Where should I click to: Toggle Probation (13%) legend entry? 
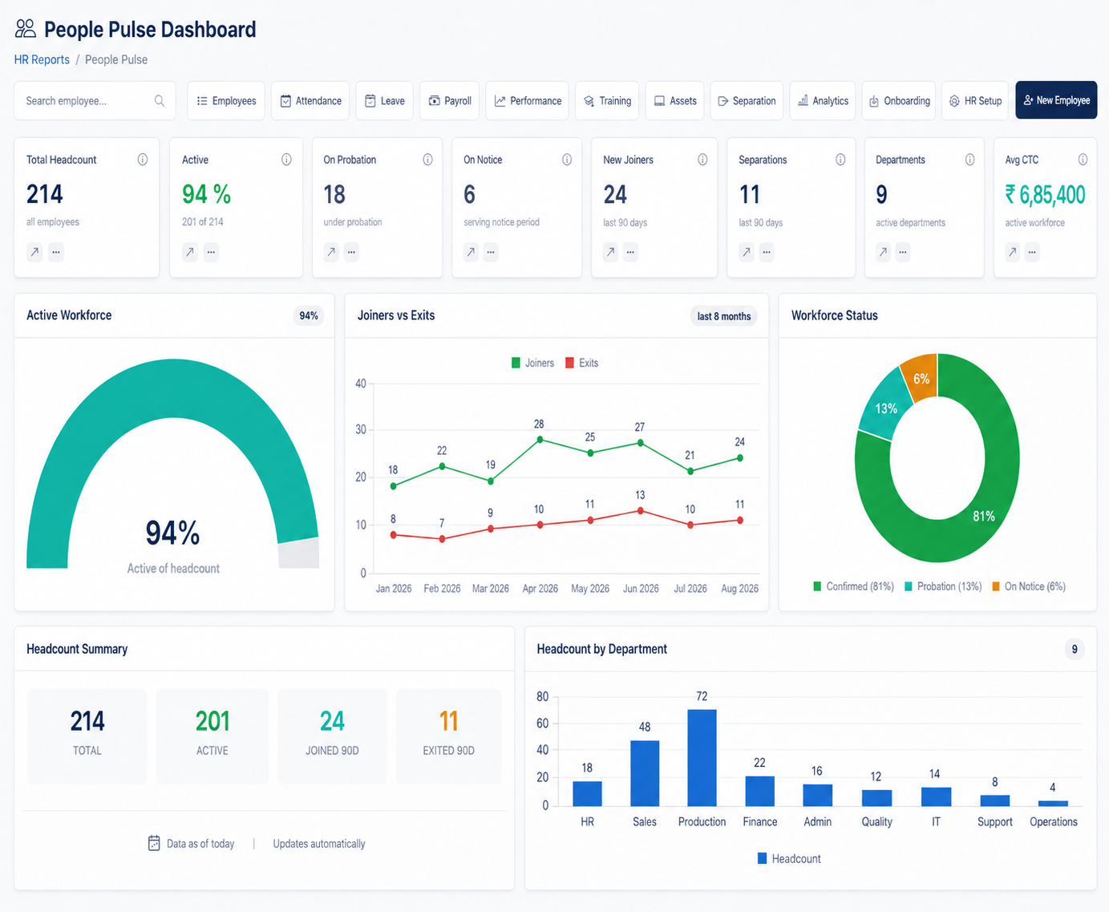pyautogui.click(x=943, y=586)
